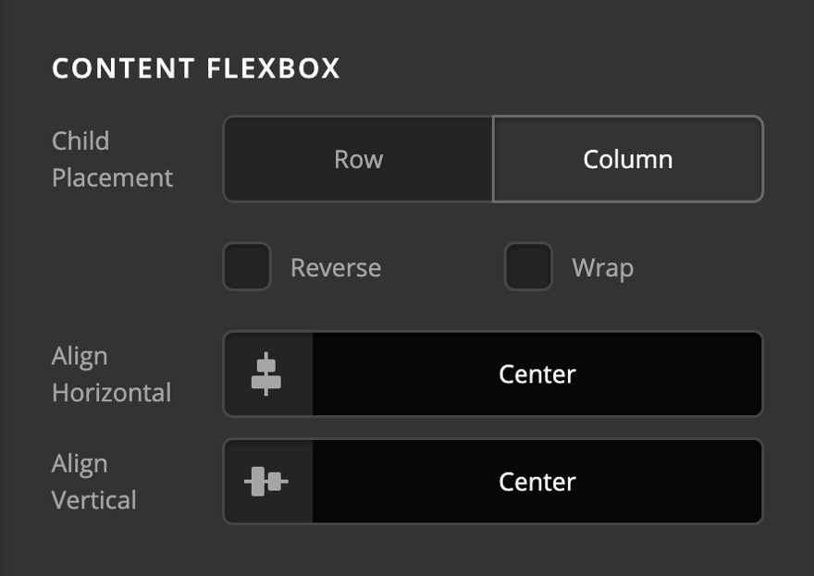
Task: Click the Column button in Child Placement
Action: pyautogui.click(x=627, y=159)
